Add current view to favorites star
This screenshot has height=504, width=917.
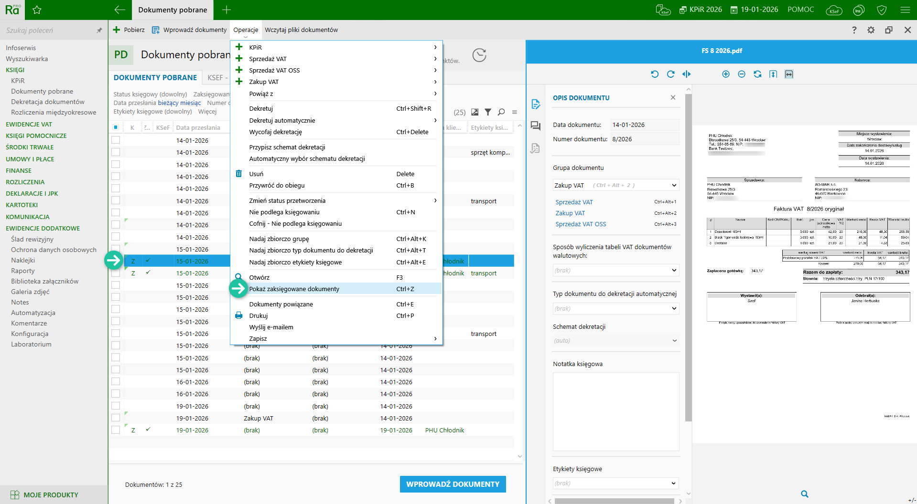pyautogui.click(x=37, y=10)
